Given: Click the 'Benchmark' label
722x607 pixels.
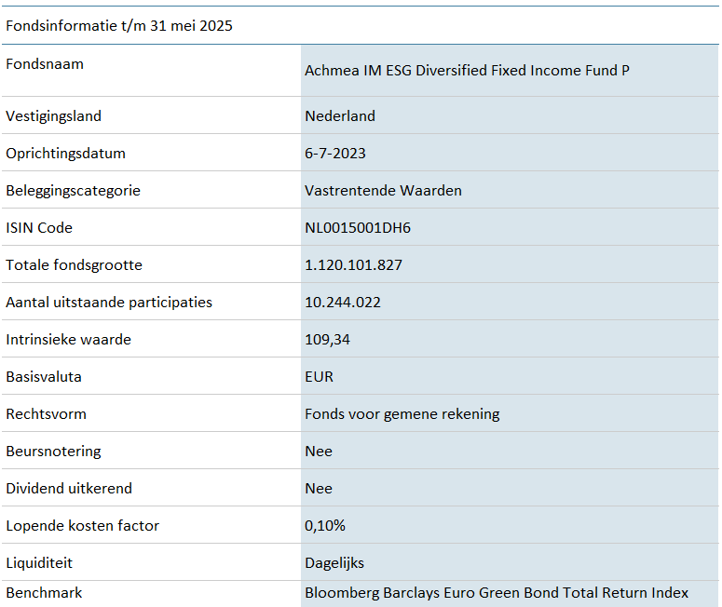Looking at the screenshot, I should [x=44, y=593].
